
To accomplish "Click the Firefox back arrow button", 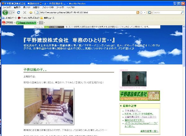I will 5,12.
